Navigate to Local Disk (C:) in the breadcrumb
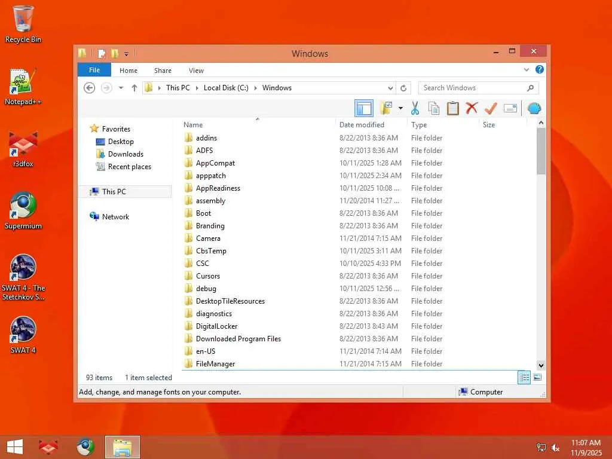This screenshot has height=459, width=612. pyautogui.click(x=226, y=88)
